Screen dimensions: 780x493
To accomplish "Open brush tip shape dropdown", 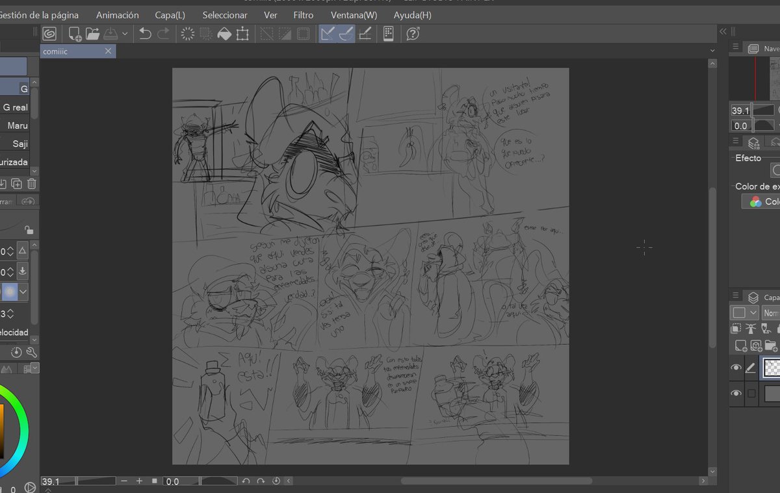I will click(x=23, y=292).
